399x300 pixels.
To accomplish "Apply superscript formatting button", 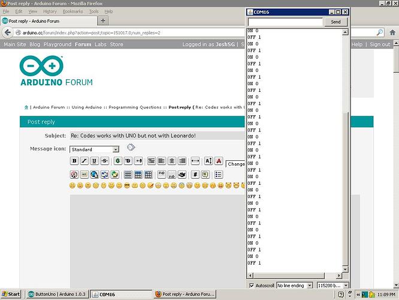I will tap(162, 175).
